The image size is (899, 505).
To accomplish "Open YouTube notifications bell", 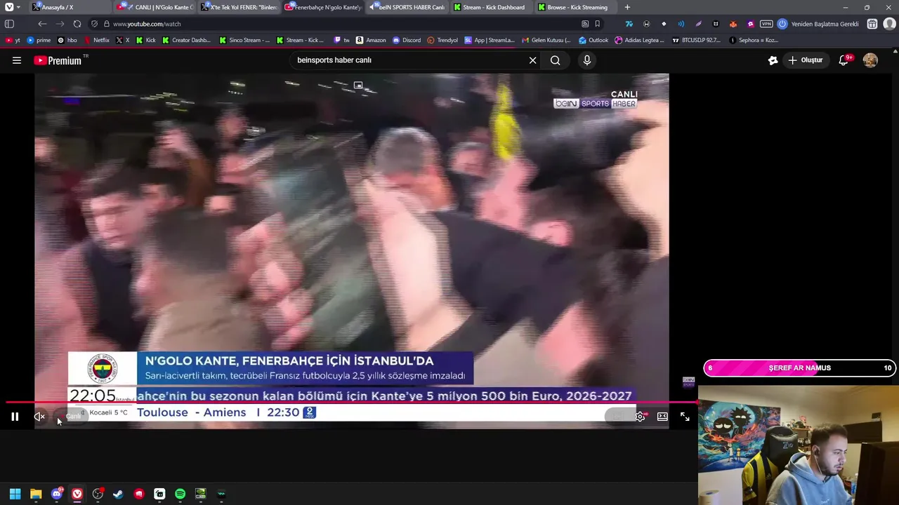I will tap(844, 60).
